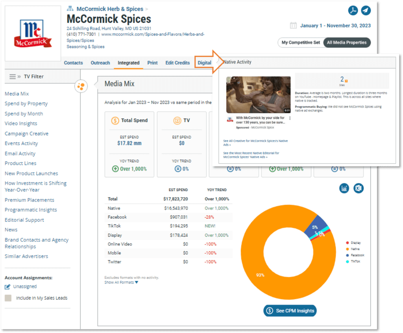Click the Native orange legend swatch
The height and width of the screenshot is (333, 403).
[x=347, y=249]
